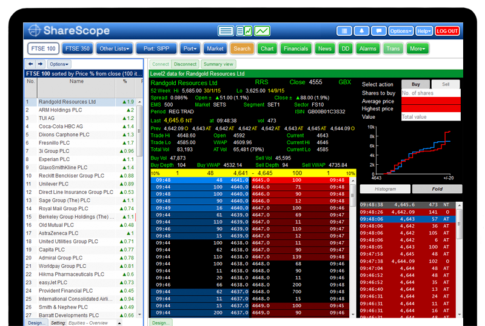Switch to the FTSE 350 list tab
The height and width of the screenshot is (326, 485).
click(x=77, y=48)
